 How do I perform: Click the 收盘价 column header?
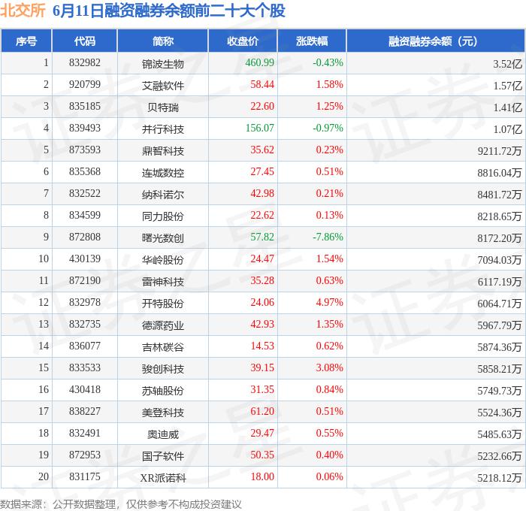(243, 41)
